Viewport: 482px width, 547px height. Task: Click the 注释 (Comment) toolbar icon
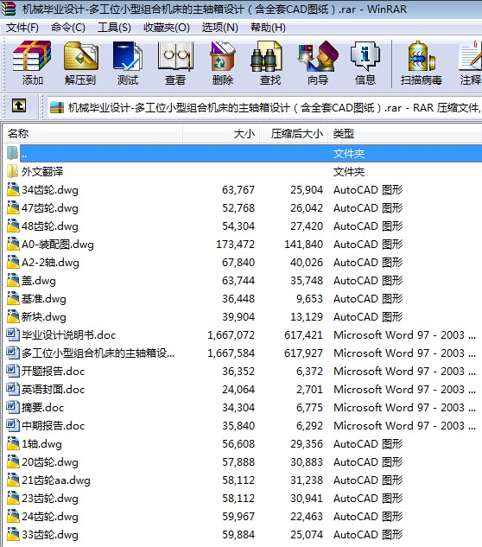[471, 56]
